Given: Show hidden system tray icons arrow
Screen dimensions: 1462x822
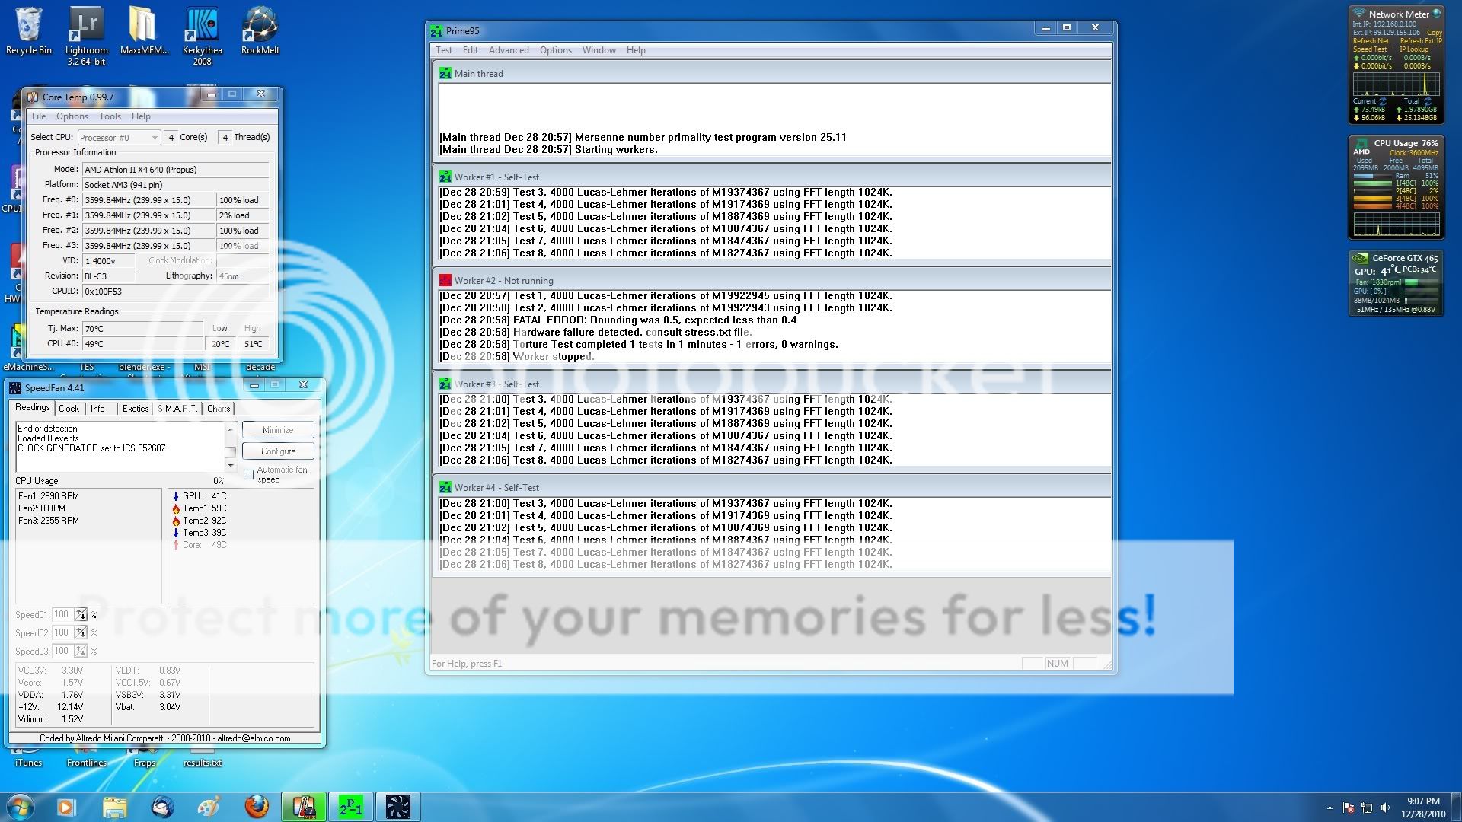Looking at the screenshot, I should tap(1330, 808).
